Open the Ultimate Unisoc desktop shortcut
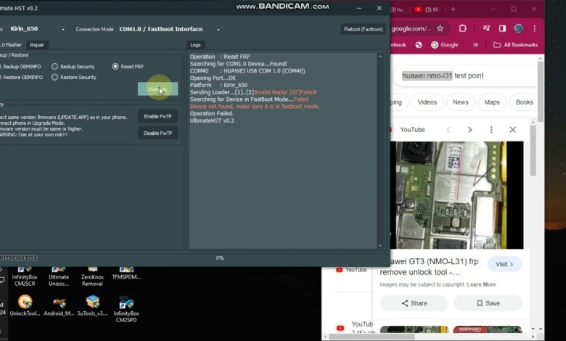Viewport: 566px width, 341px height. [x=59, y=276]
